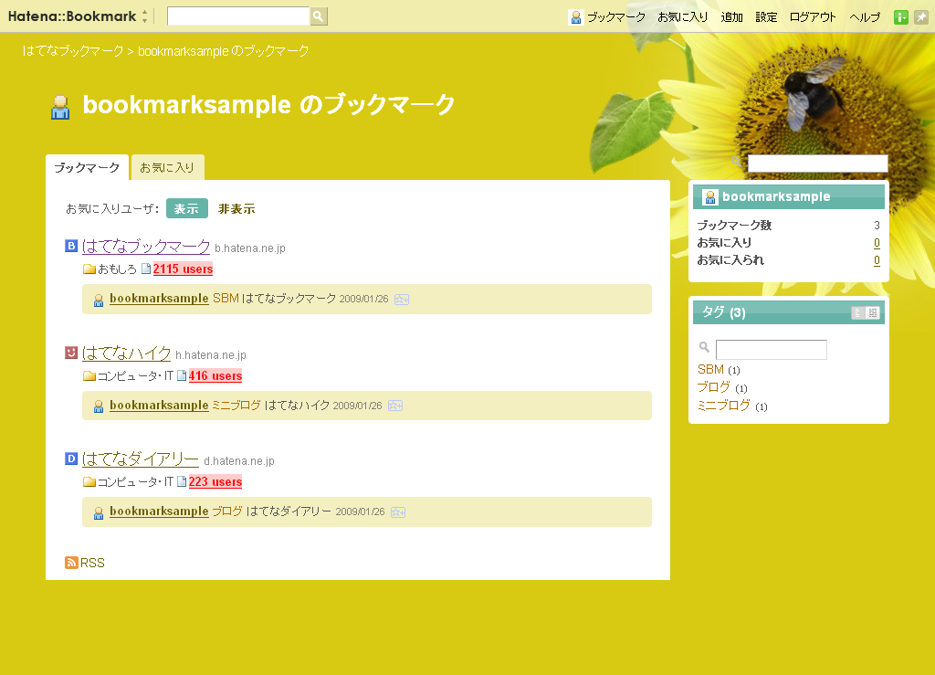Open お気に入り in top navigation
935x675 pixels.
coord(683,17)
